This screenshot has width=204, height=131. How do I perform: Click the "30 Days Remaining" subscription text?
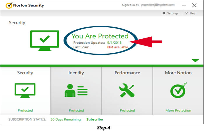coord(66,119)
